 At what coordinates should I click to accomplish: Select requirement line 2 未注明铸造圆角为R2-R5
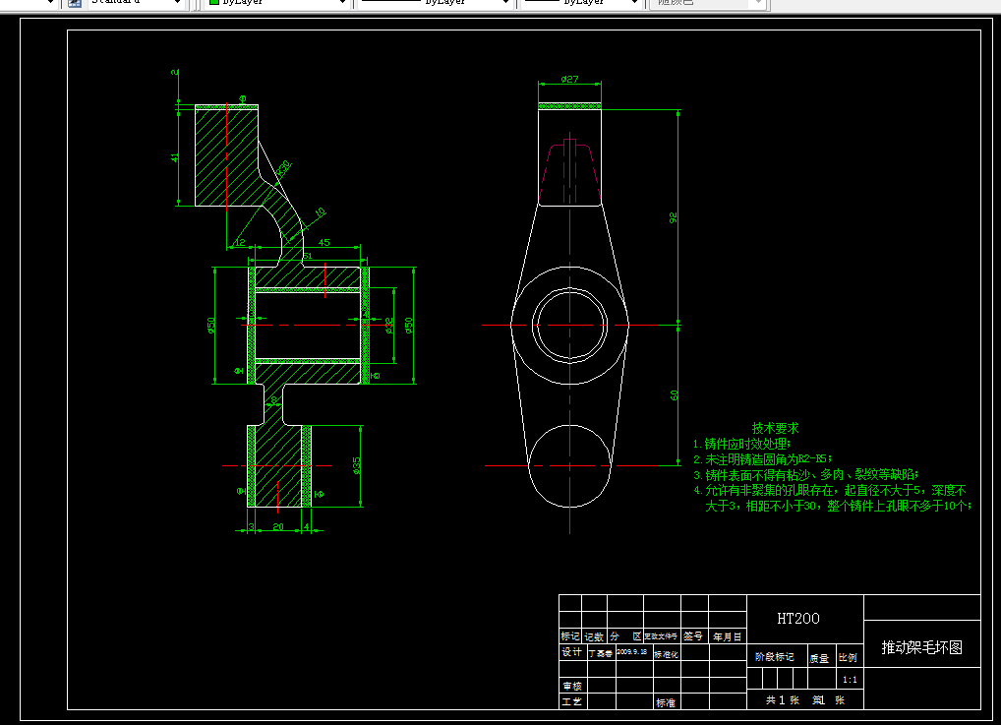coord(762,458)
